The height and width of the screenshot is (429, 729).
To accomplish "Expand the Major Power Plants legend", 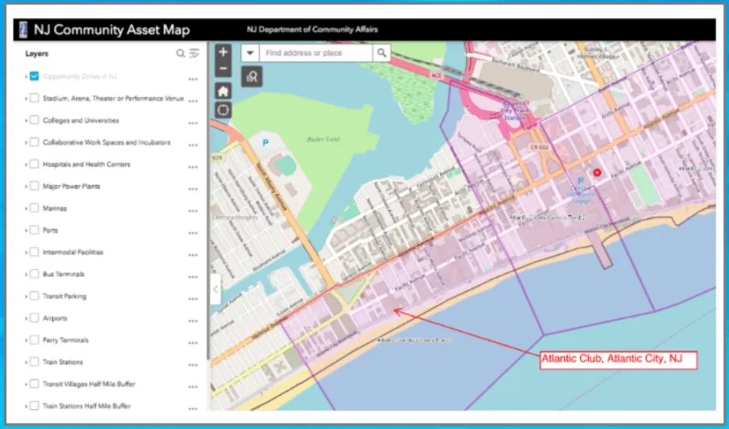I will pos(25,186).
